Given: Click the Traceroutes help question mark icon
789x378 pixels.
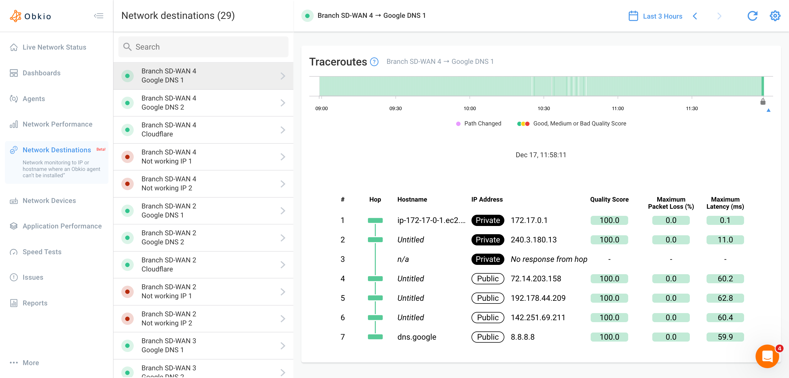Looking at the screenshot, I should pos(374,62).
